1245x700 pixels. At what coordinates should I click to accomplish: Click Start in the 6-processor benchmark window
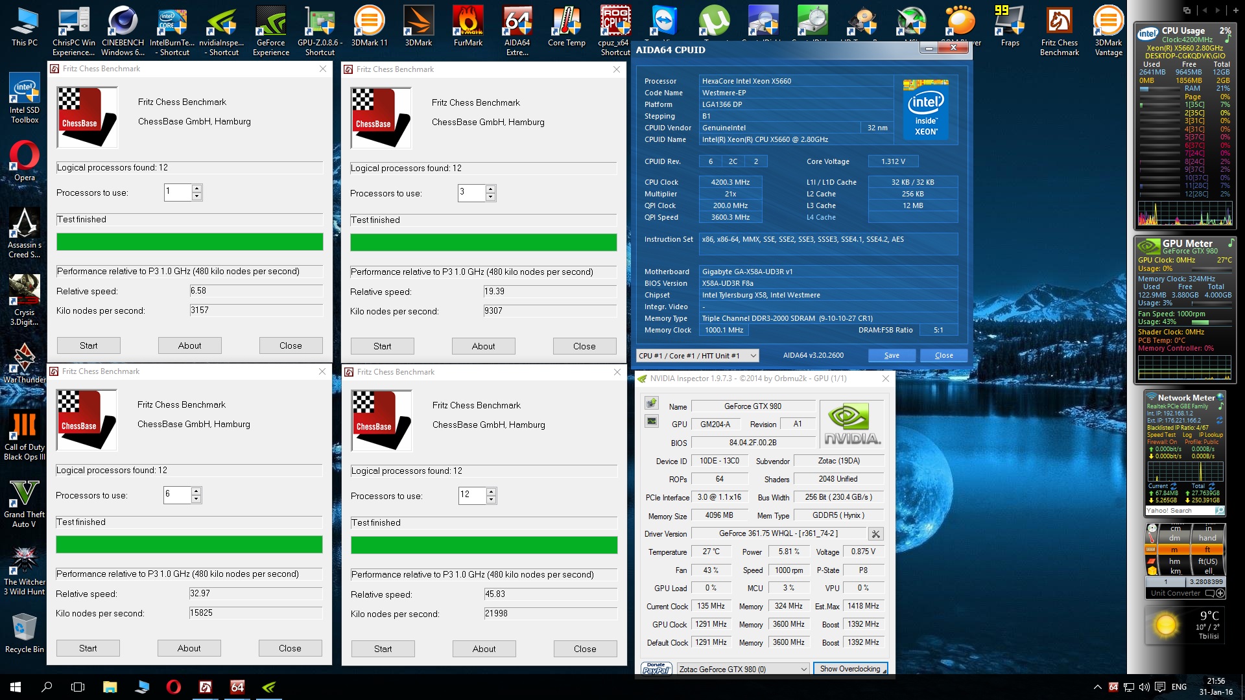coord(88,648)
